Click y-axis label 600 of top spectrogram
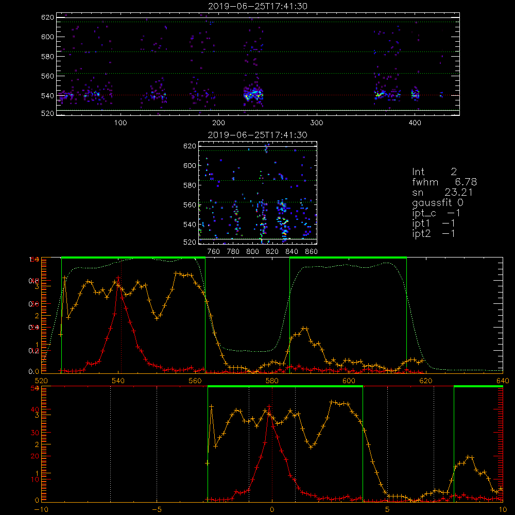 (x=47, y=37)
